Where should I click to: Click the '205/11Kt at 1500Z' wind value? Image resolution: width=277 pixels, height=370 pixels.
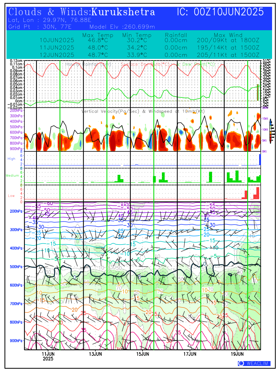click(x=228, y=55)
